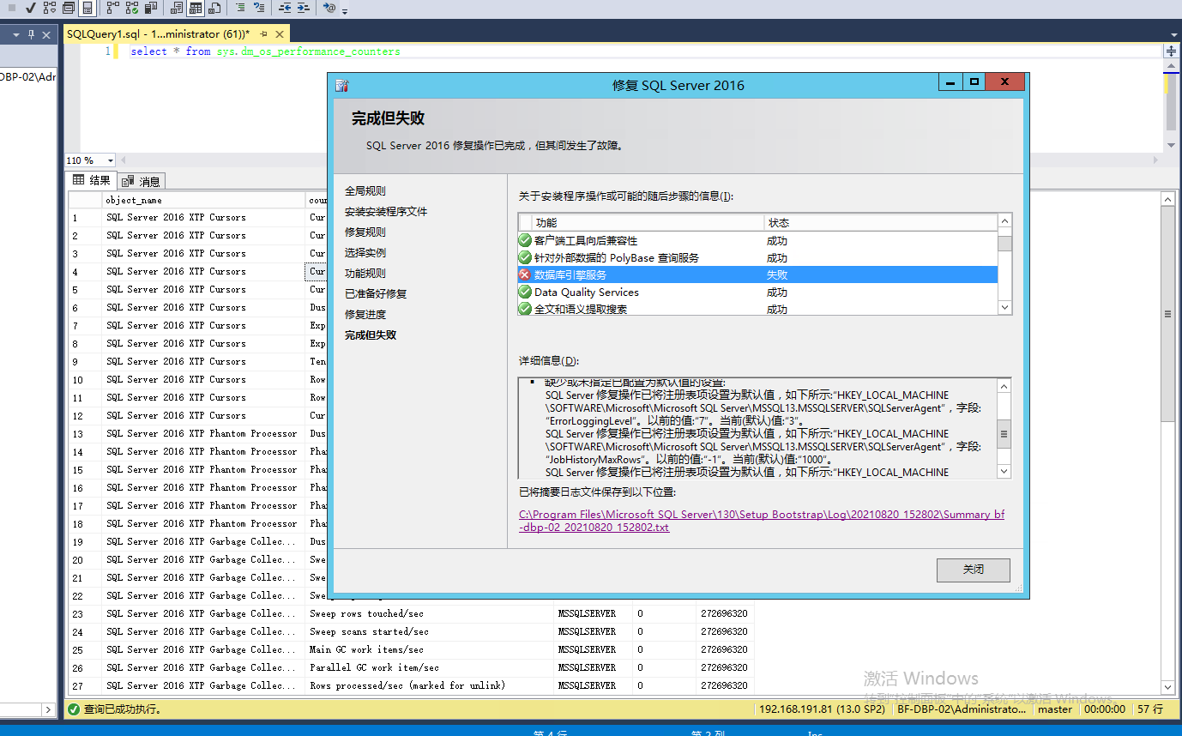Click inside the 详细信息 details text box
This screenshot has width=1182, height=736.
(x=758, y=428)
